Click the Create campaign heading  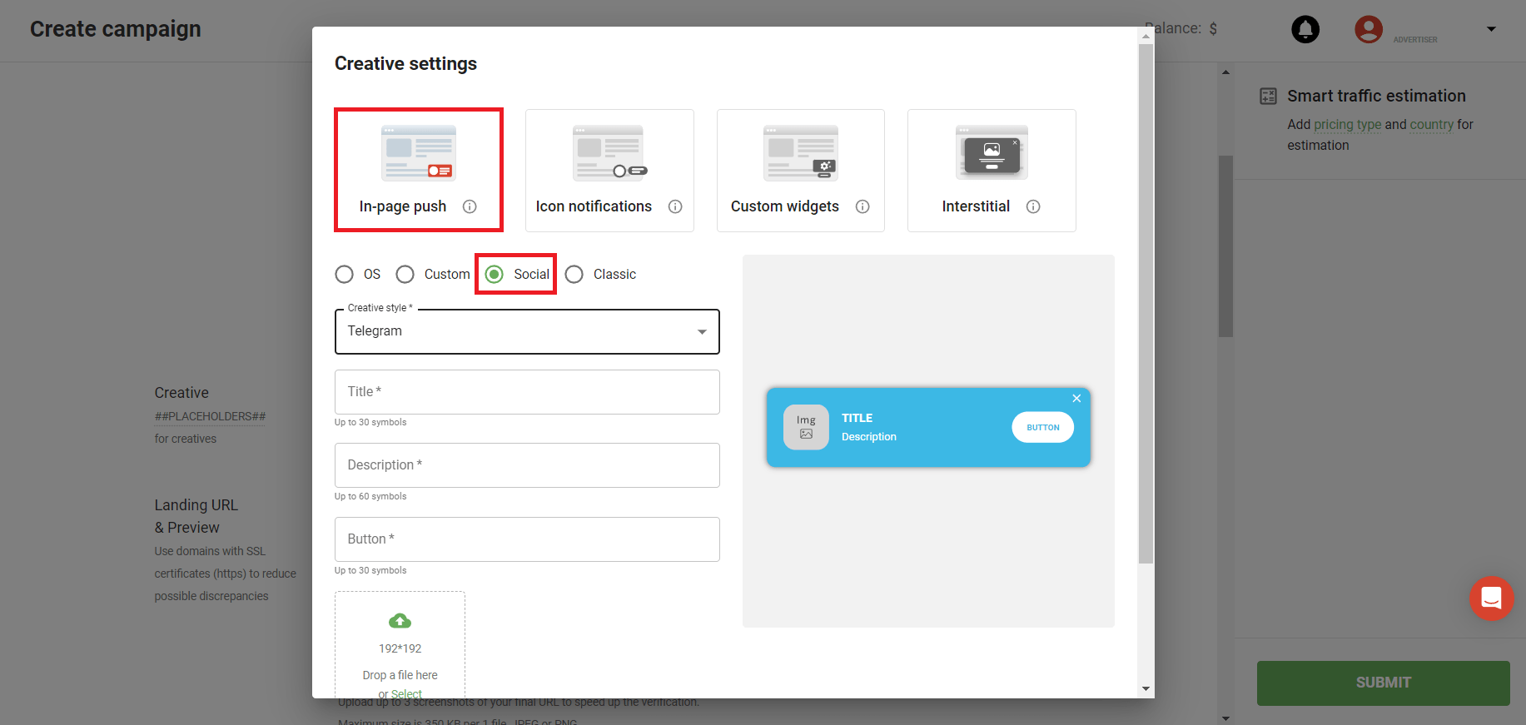116,29
